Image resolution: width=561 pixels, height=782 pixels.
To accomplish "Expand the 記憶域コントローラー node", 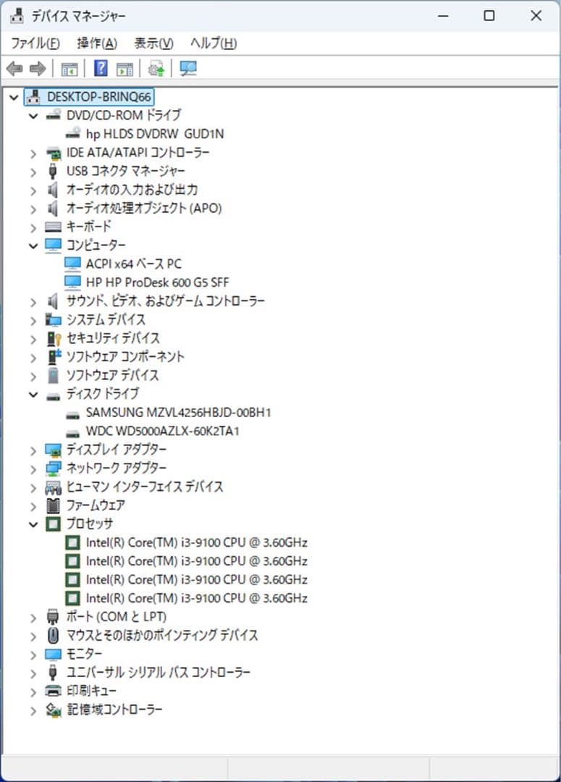I will (33, 711).
